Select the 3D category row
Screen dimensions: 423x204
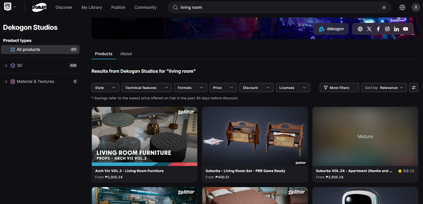click(x=40, y=66)
